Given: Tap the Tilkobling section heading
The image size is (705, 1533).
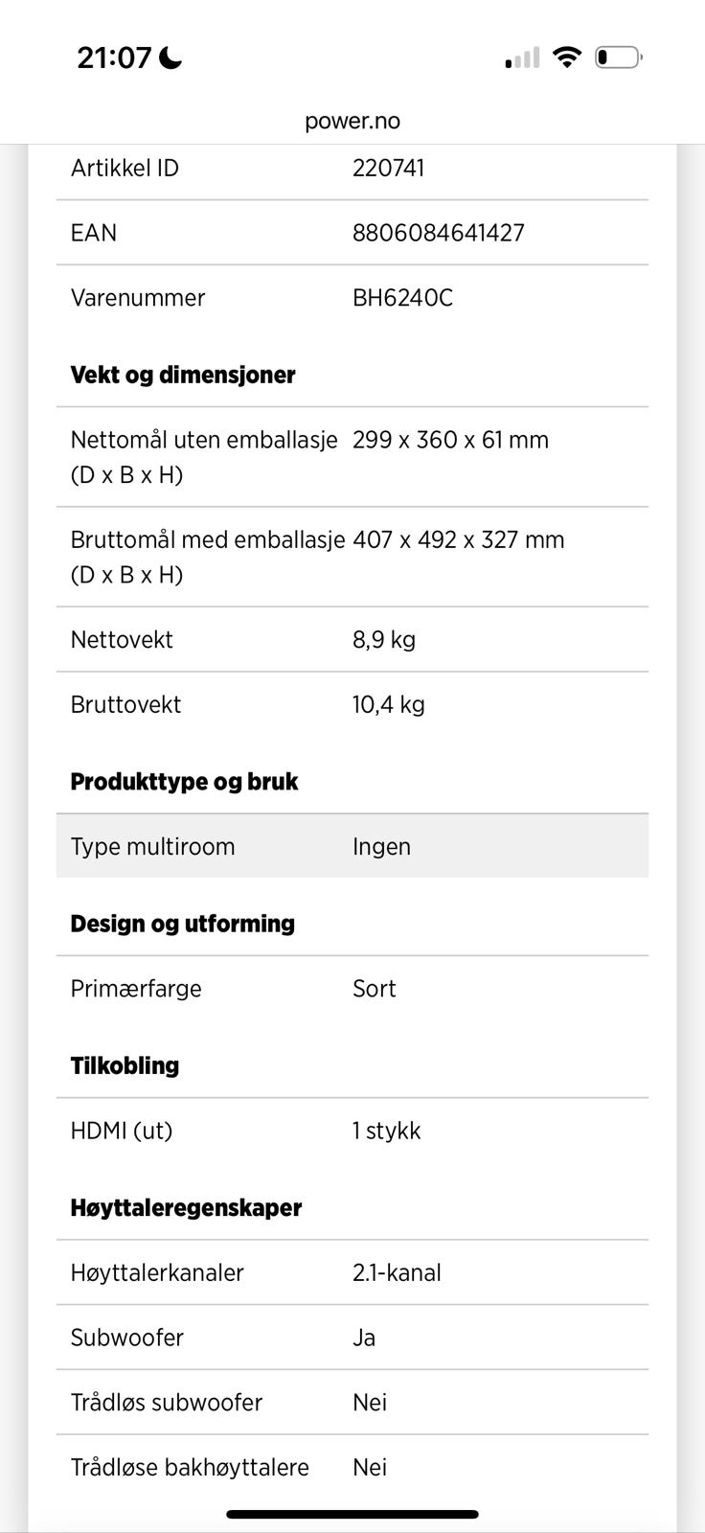Looking at the screenshot, I should [x=125, y=1065].
